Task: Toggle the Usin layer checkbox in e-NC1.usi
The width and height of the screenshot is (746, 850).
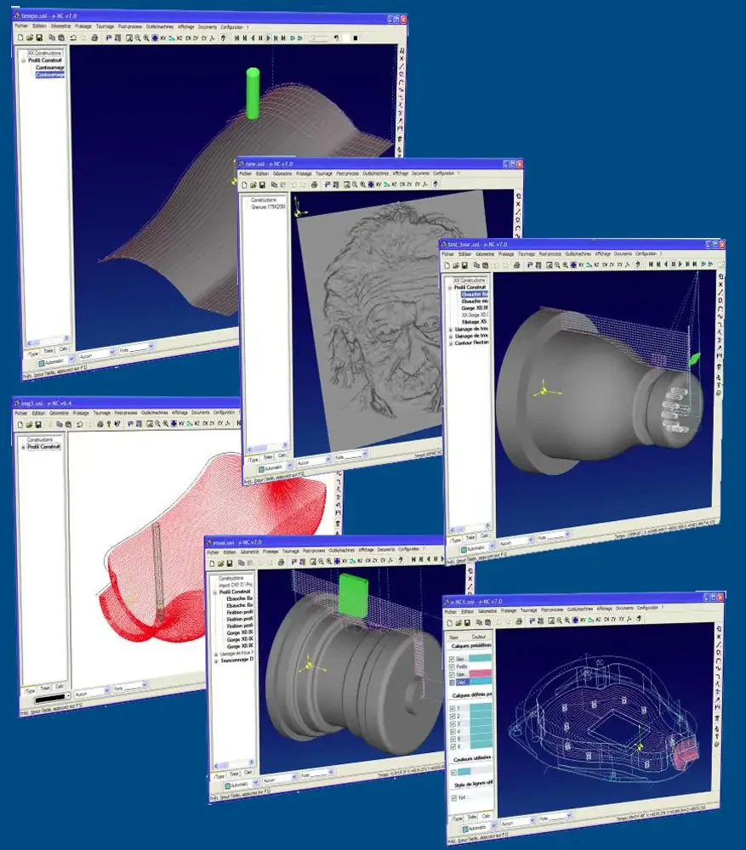Action: (x=452, y=674)
